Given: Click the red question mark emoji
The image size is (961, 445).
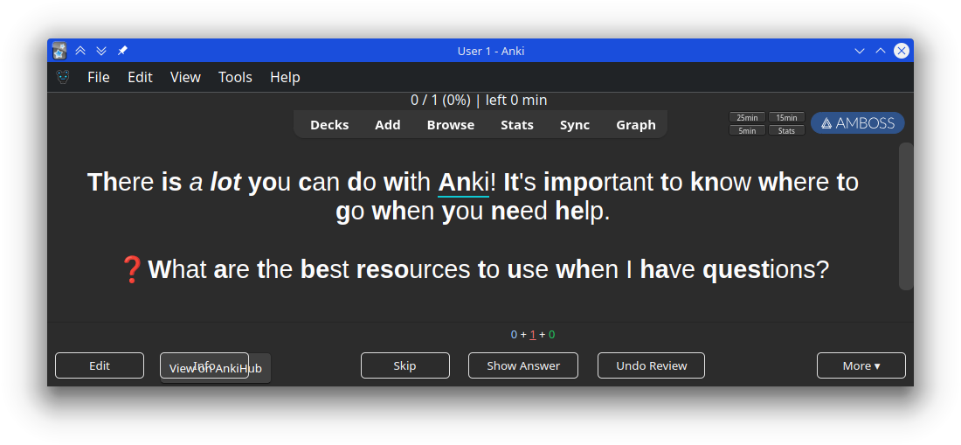Looking at the screenshot, I should (131, 269).
